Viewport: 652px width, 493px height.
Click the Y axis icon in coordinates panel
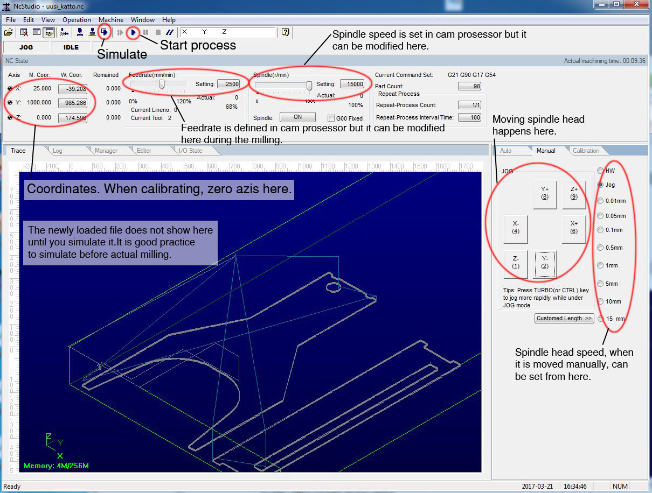[x=10, y=102]
